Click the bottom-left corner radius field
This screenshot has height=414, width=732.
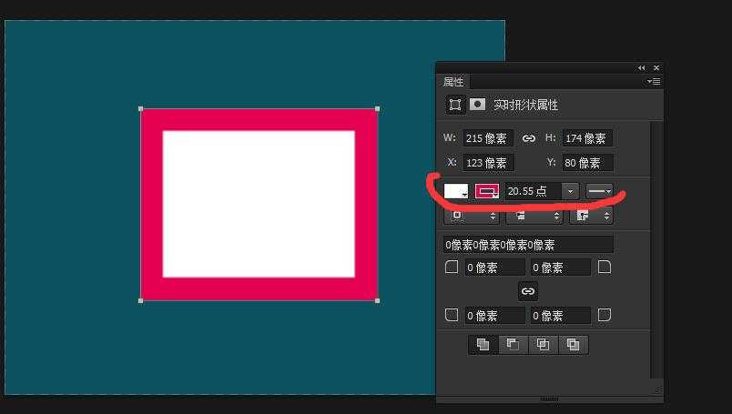495,316
